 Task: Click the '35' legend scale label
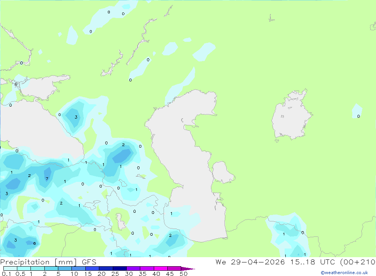click(143, 274)
